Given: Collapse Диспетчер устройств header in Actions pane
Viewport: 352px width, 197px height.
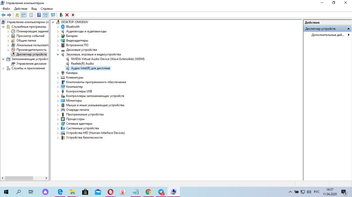Looking at the screenshot, I should (x=349, y=29).
